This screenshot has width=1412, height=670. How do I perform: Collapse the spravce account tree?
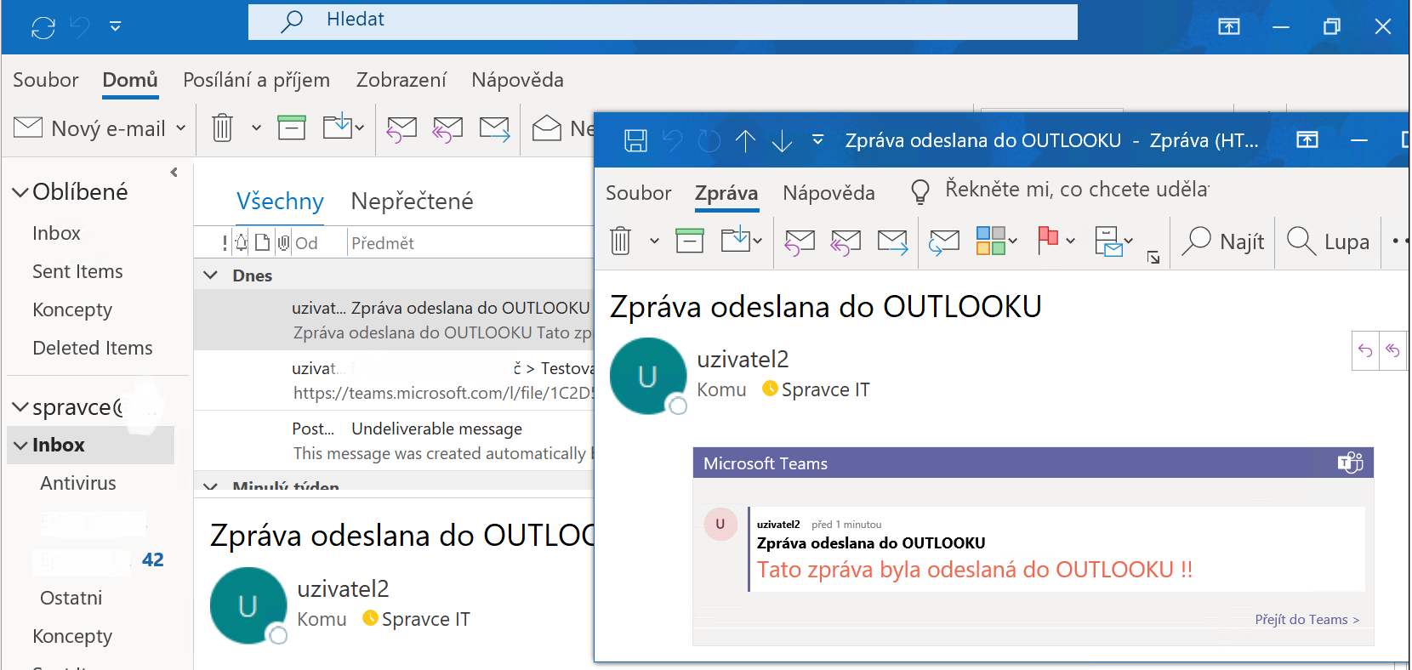[20, 408]
